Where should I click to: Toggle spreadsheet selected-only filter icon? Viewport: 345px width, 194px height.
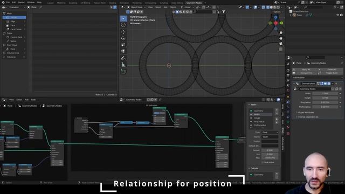coord(111,7)
